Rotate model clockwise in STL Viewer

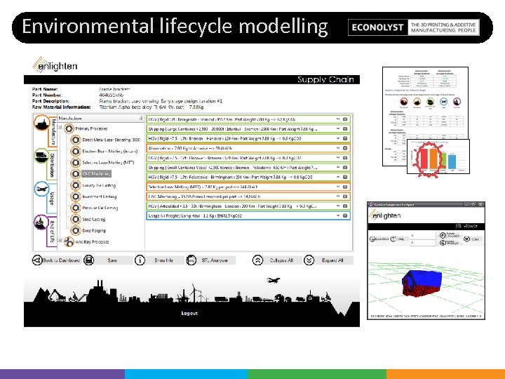pyautogui.click(x=450, y=243)
